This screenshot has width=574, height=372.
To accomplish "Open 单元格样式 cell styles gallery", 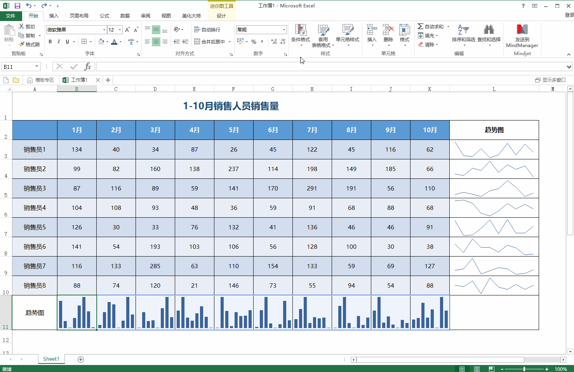I will [348, 35].
